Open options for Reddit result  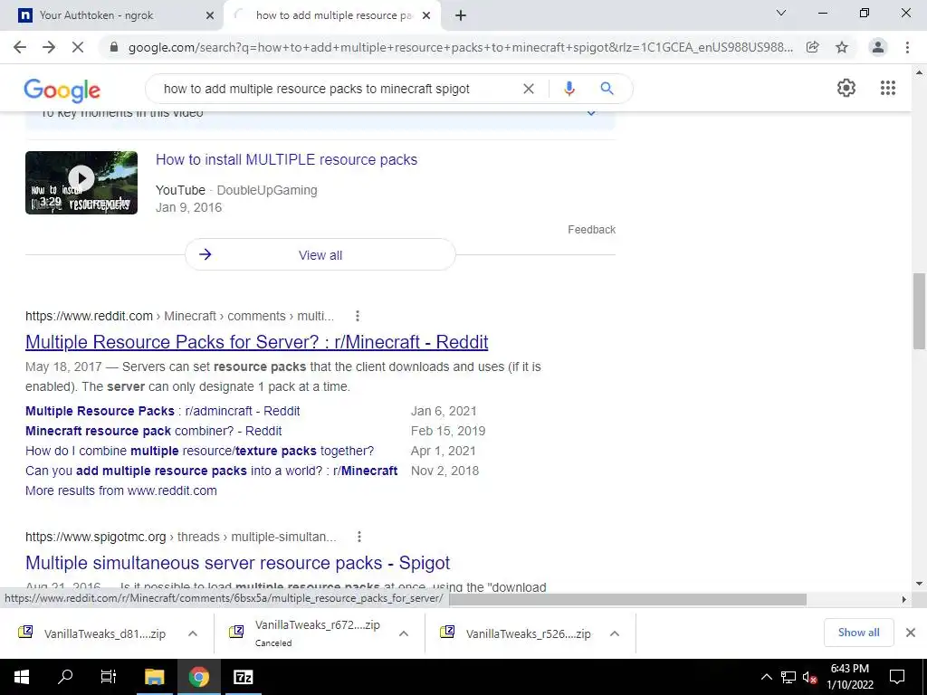(357, 316)
